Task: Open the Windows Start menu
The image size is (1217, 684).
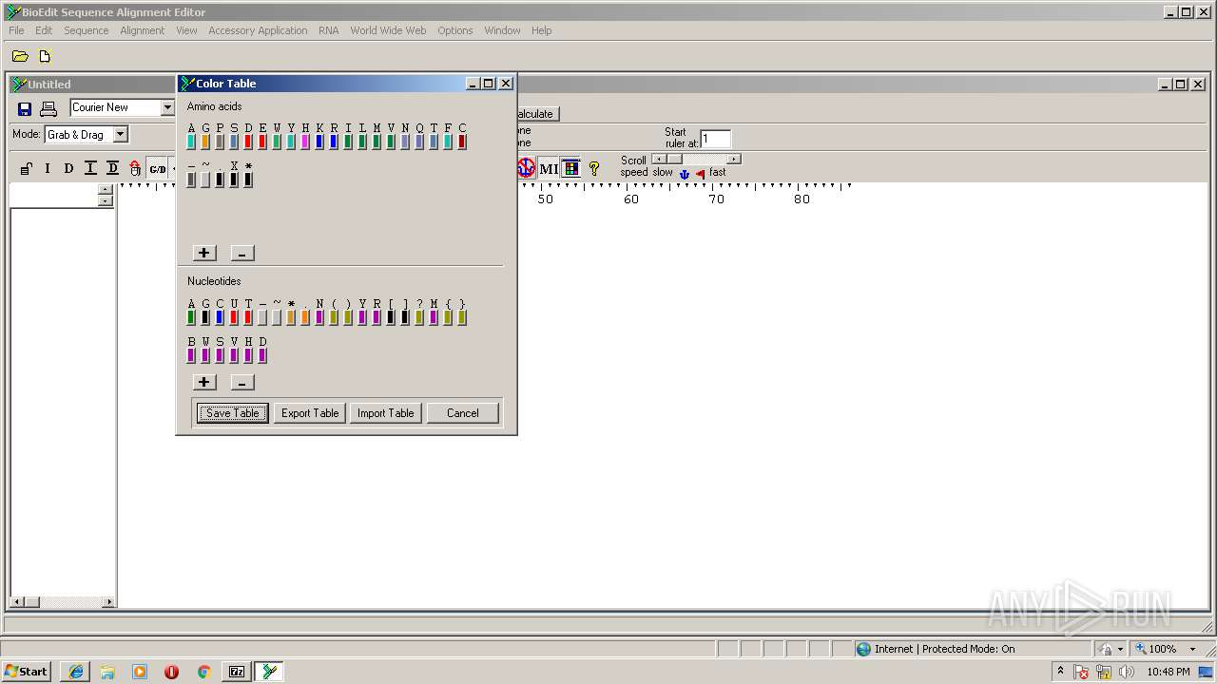Action: [26, 672]
